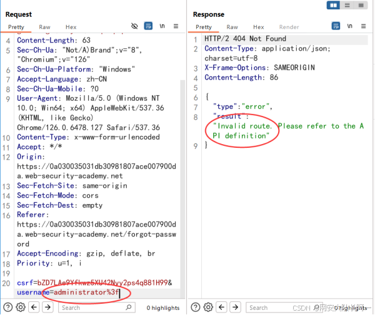The image size is (375, 315).
Task: Select the Raw tab in Response
Action: click(232, 27)
